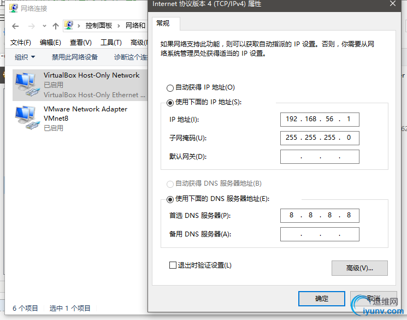
Task: Click the IP 地址 field showing 192.168.56.1
Action: [x=320, y=120]
